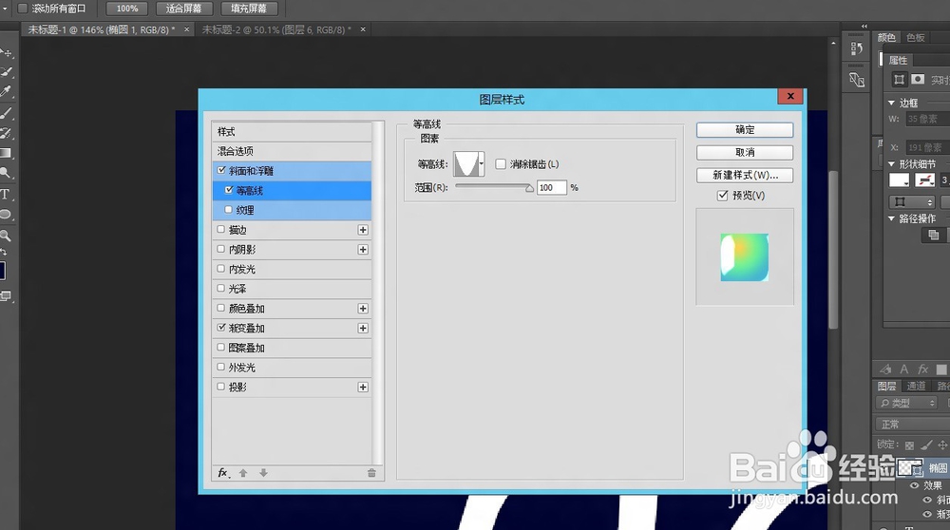Collapse the panels using double-arrow icon
The width and height of the screenshot is (950, 530).
pos(864,26)
